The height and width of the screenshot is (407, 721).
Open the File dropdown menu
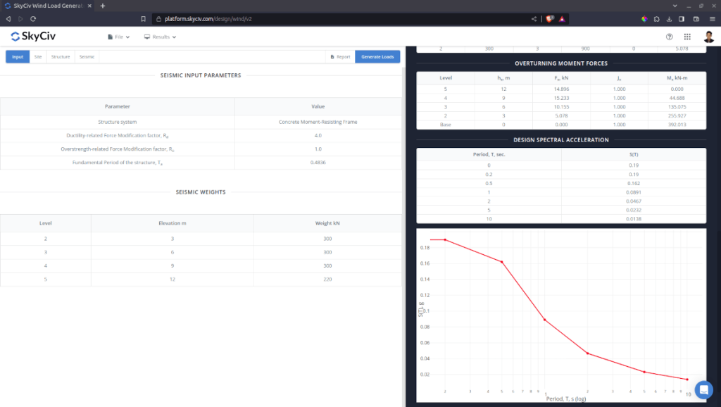click(x=118, y=37)
